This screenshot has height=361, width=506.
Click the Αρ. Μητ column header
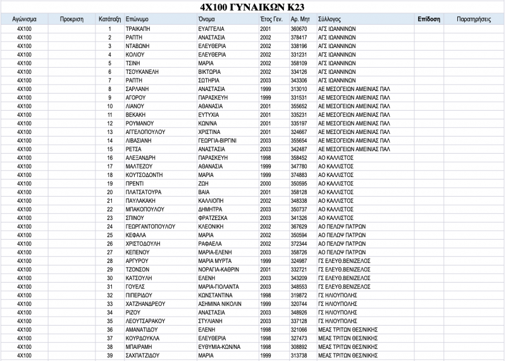click(x=304, y=19)
